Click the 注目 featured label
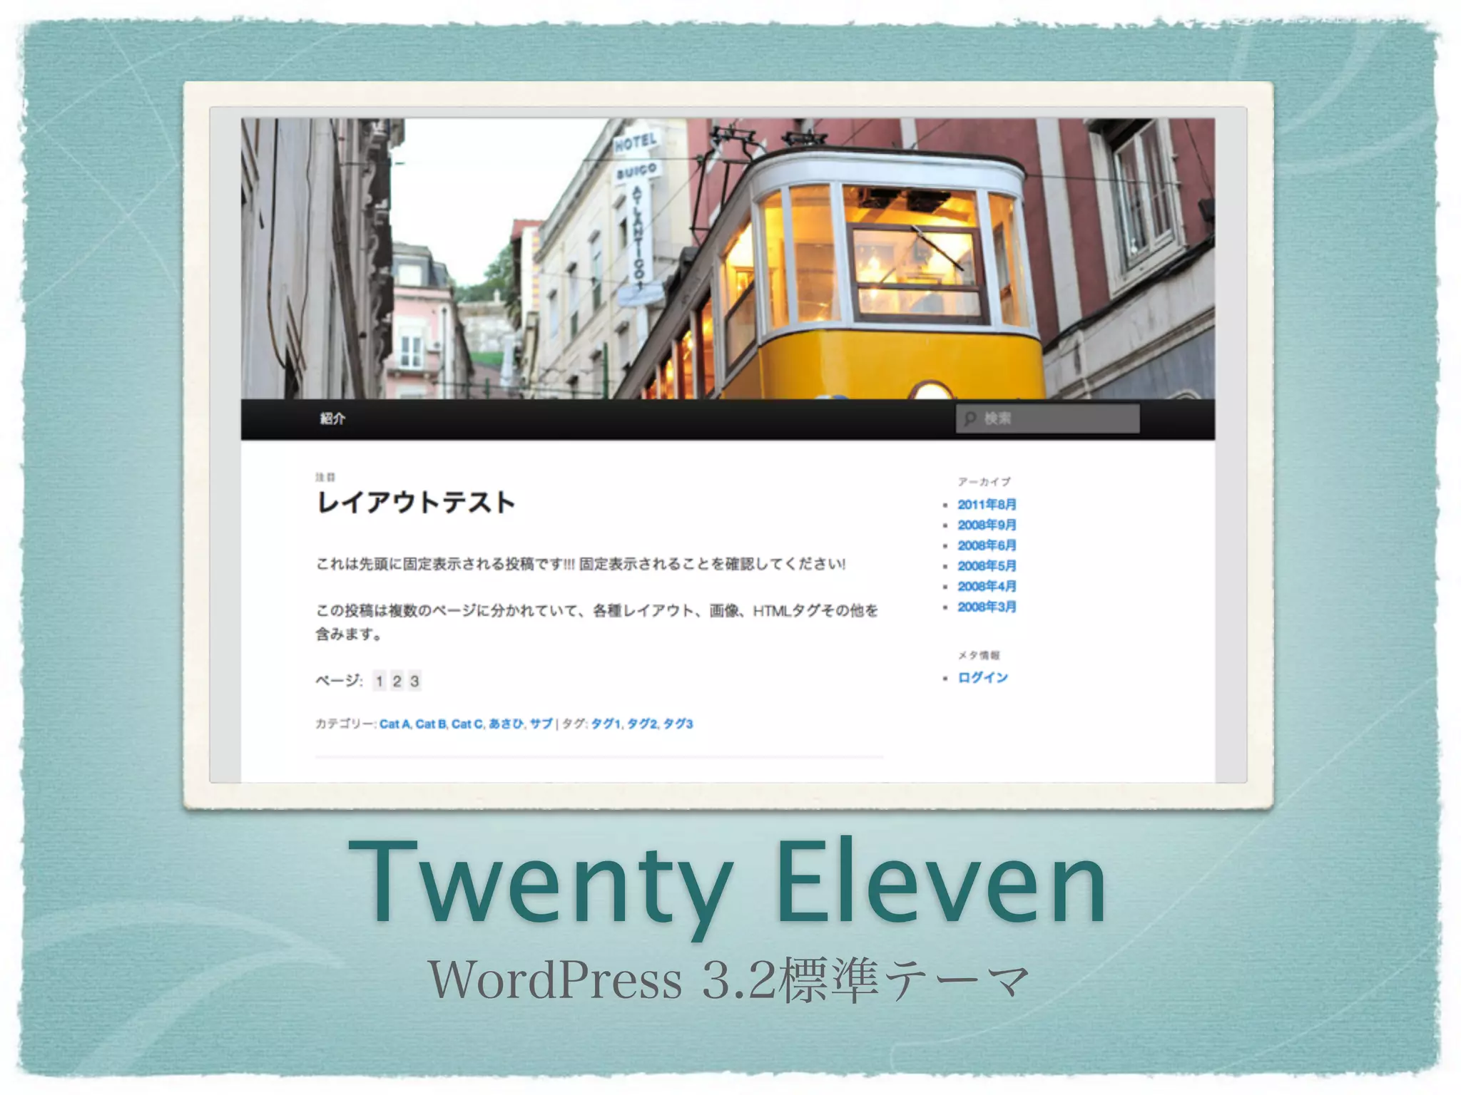This screenshot has width=1461, height=1095. pos(325,477)
